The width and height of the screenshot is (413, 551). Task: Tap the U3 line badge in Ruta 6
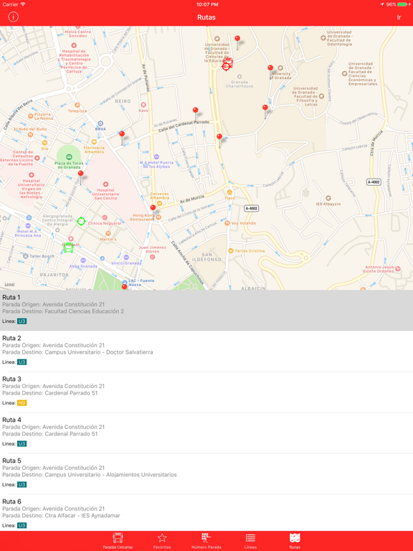22,525
